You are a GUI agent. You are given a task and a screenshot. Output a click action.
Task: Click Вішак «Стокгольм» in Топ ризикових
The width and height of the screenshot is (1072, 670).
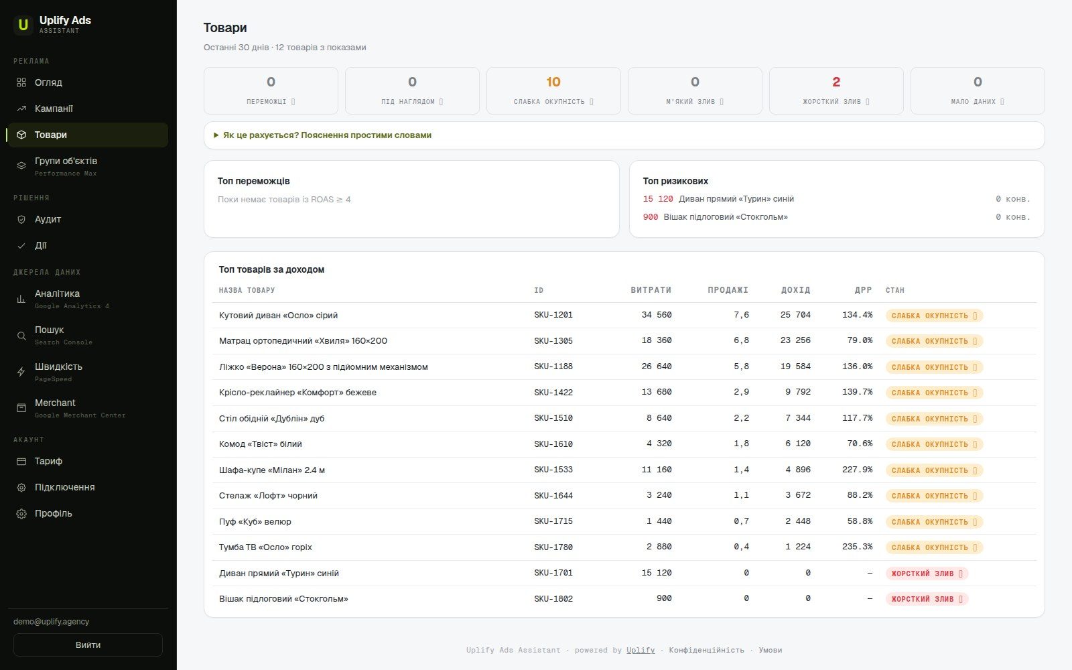point(726,217)
